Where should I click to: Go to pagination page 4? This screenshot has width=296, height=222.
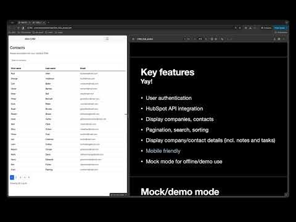25,177
